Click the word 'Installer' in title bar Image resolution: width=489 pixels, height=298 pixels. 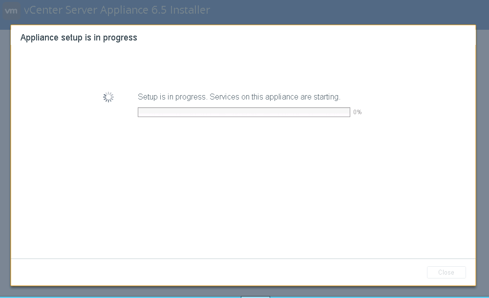tap(190, 10)
